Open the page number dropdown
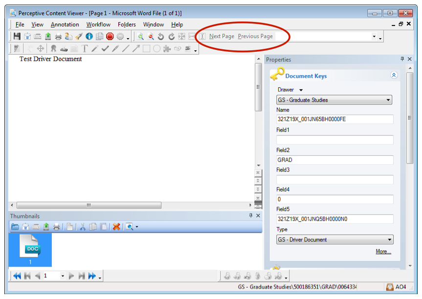Image resolution: width=422 pixels, height=299 pixels. coord(63,276)
